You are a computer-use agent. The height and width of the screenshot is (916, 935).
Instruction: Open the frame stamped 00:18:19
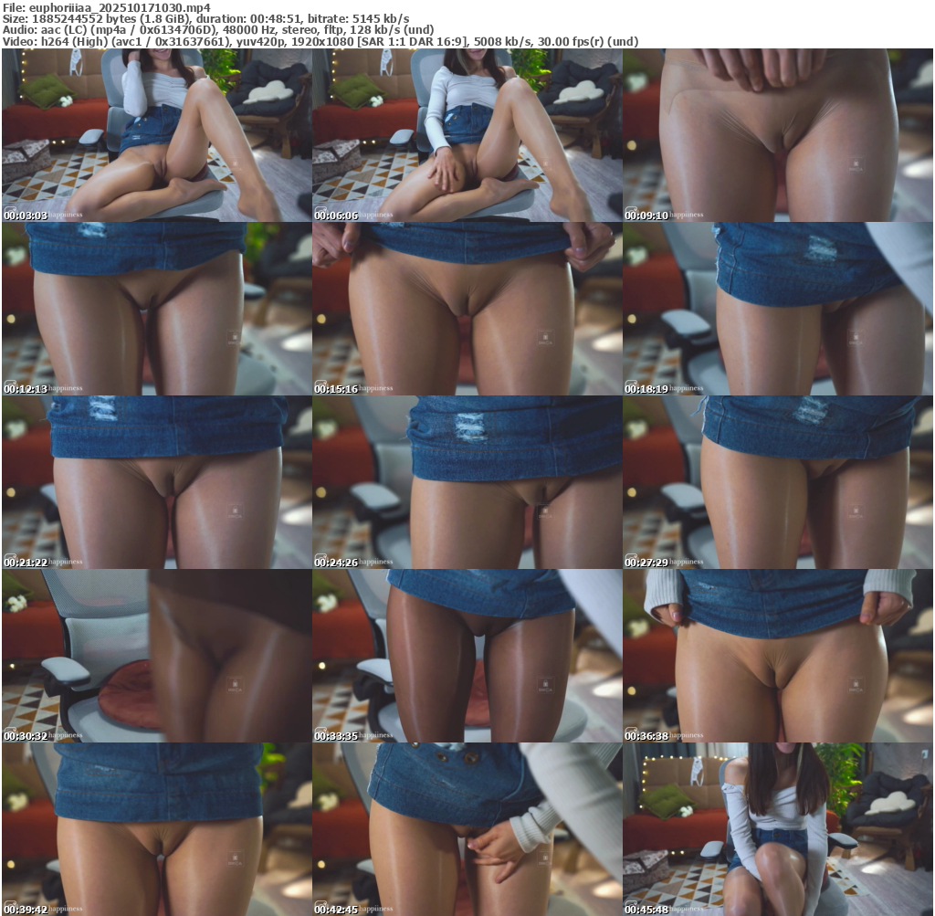point(778,309)
